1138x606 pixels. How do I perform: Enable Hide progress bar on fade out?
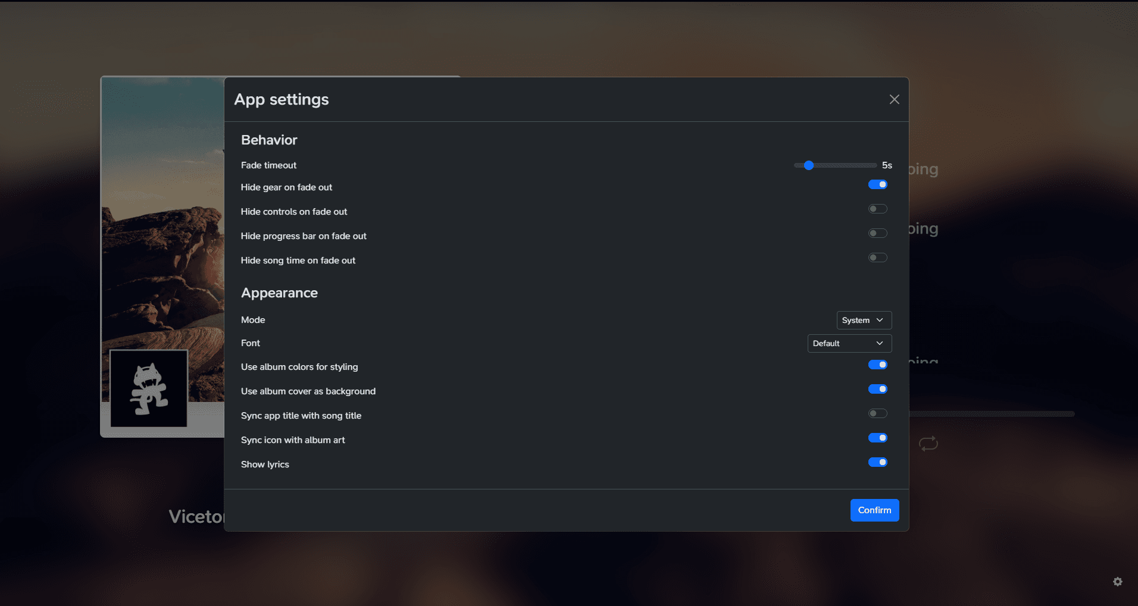tap(877, 233)
